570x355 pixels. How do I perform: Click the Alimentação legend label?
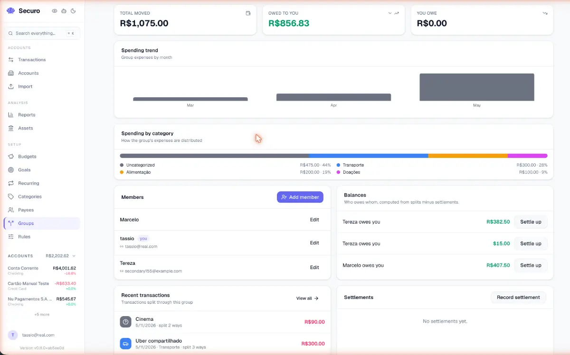(x=138, y=172)
